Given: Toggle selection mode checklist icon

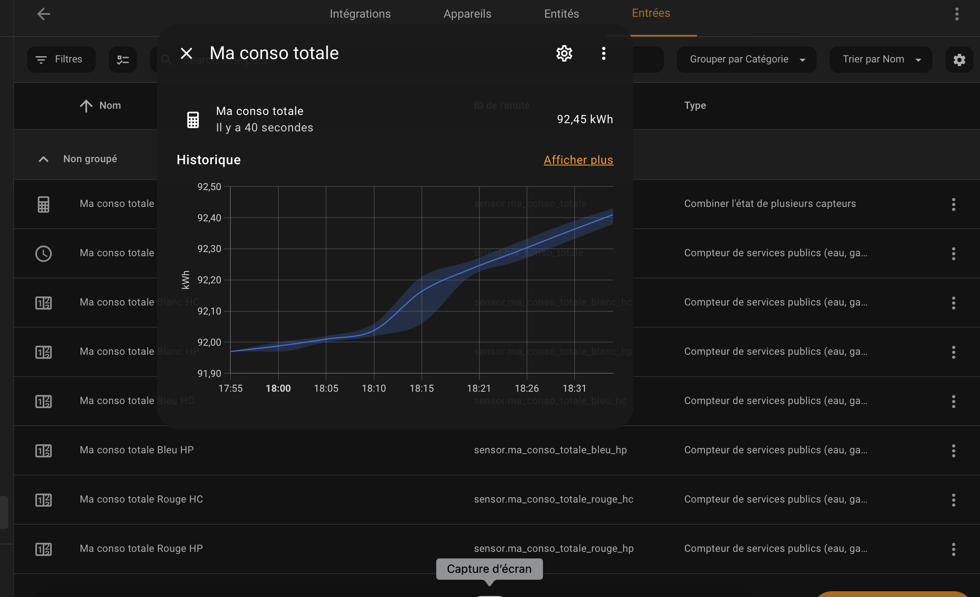Looking at the screenshot, I should coord(123,60).
